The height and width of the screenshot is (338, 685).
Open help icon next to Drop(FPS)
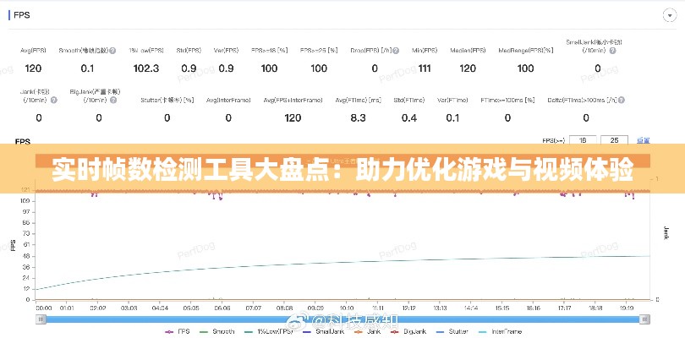(x=396, y=51)
